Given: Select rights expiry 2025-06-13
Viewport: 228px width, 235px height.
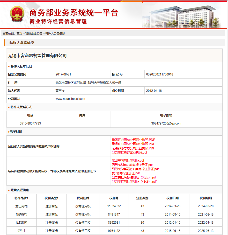Looking at the screenshot, I should pyautogui.click(x=206, y=231).
